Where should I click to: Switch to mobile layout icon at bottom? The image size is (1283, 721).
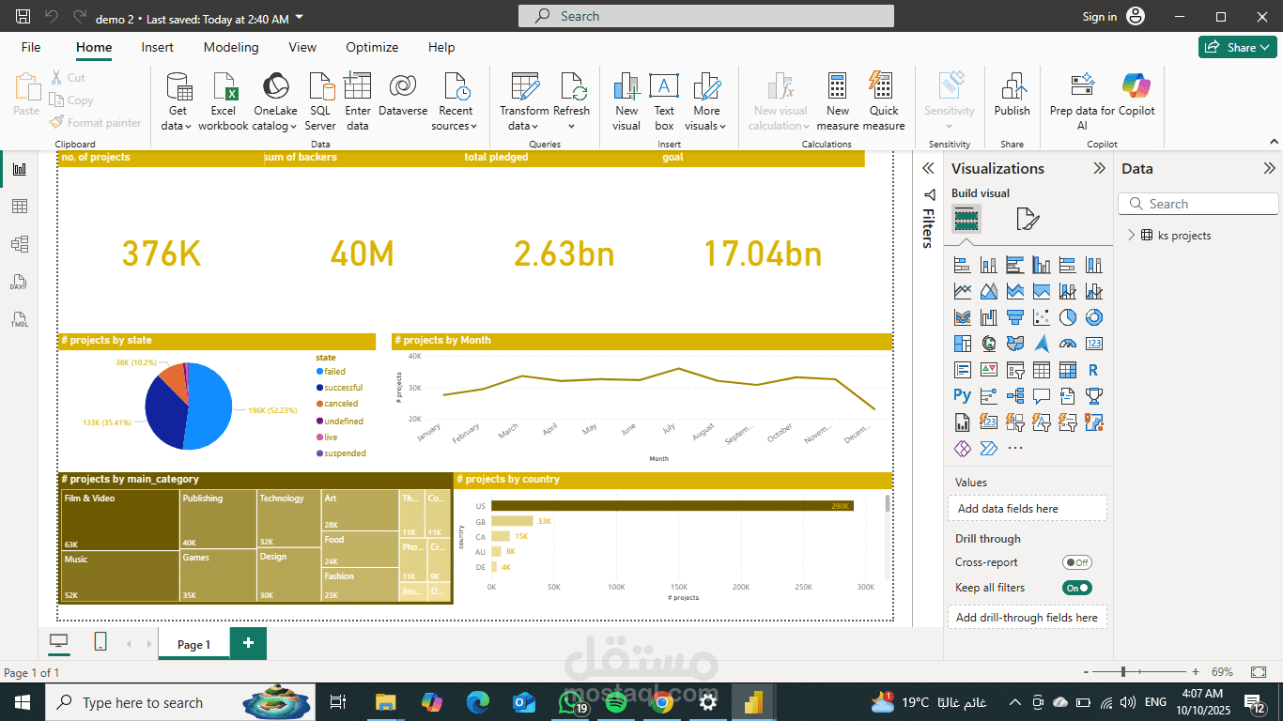click(x=100, y=642)
